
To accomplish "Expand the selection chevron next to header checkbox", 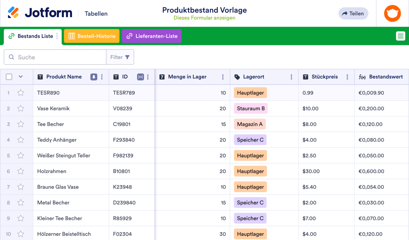I will point(20,77).
